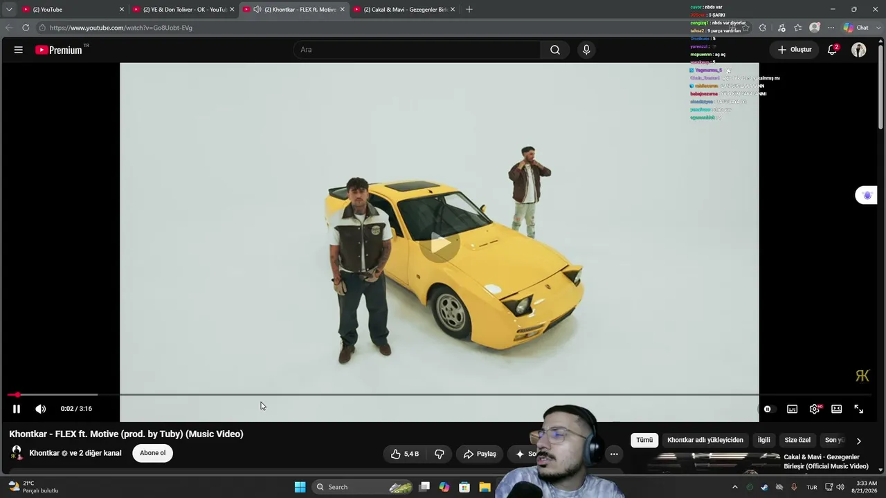Show more filter chips arrow
This screenshot has height=498, width=886.
(859, 441)
